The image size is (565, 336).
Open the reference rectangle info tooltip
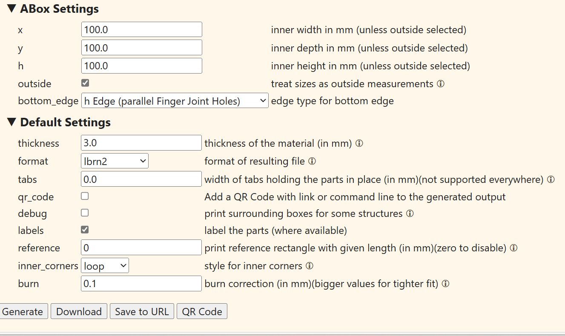tap(513, 248)
